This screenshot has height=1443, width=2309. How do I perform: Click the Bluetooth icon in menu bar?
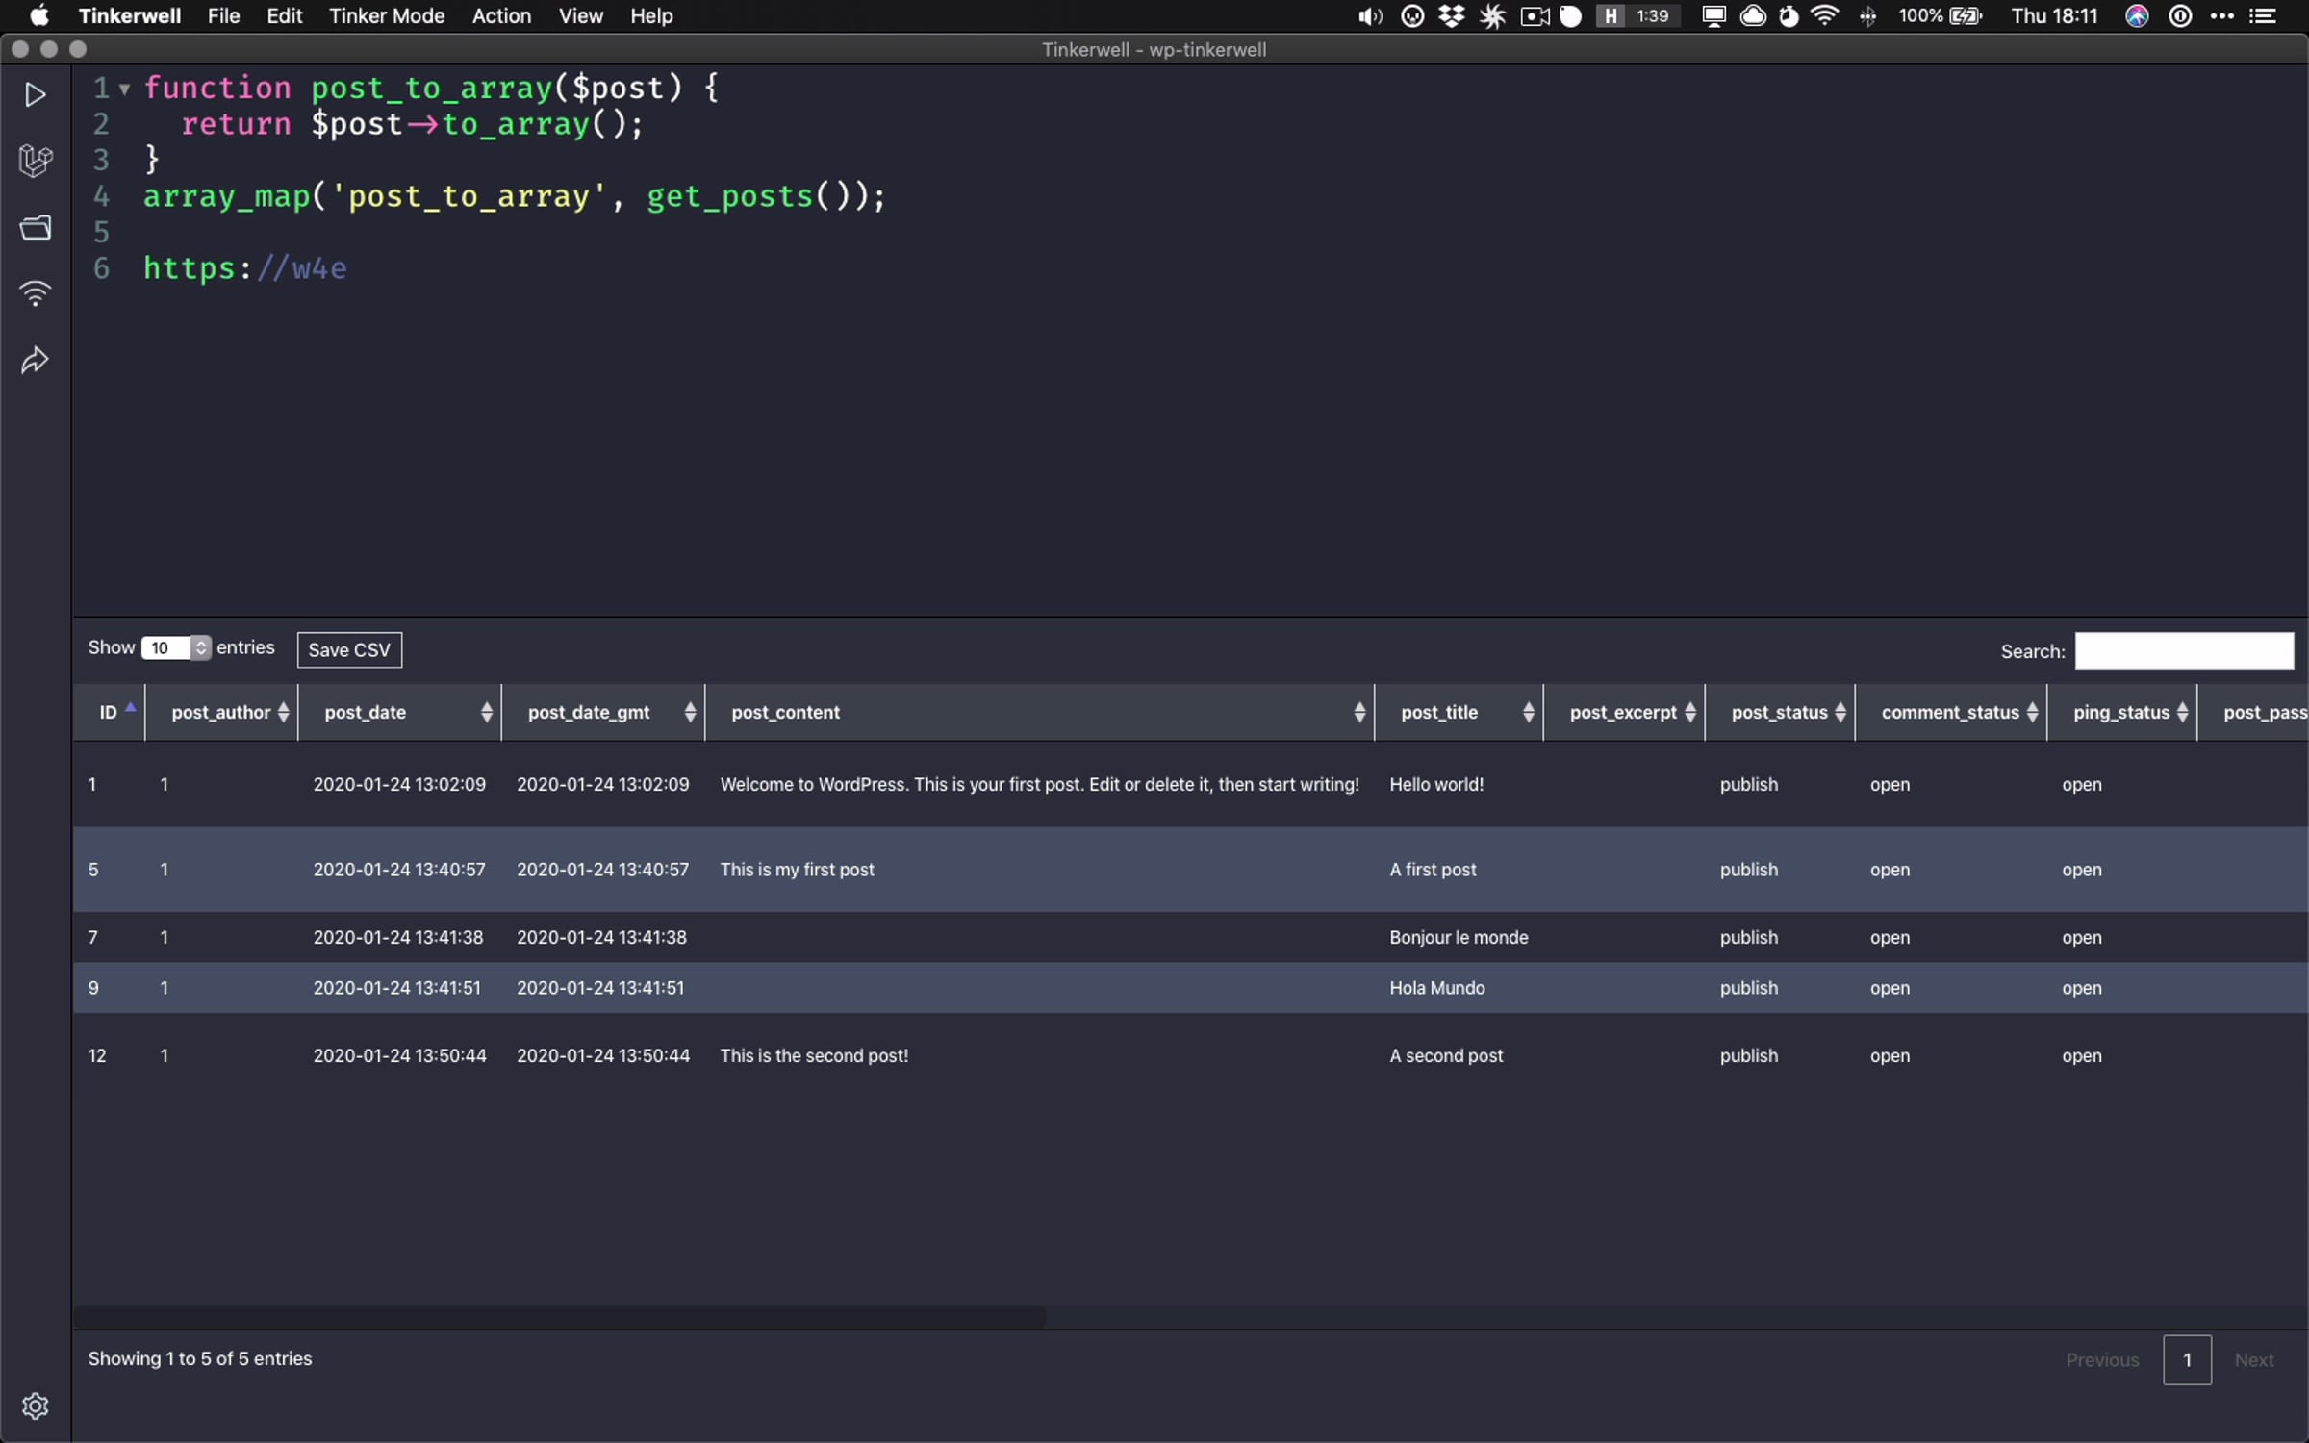[x=1867, y=15]
